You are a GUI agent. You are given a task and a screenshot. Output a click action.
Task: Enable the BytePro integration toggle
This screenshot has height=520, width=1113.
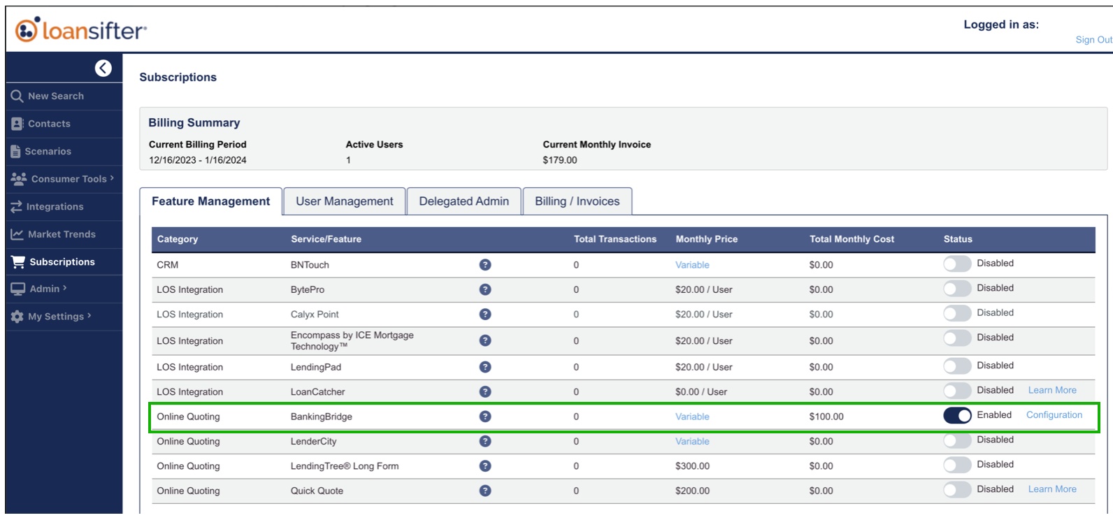(x=957, y=288)
